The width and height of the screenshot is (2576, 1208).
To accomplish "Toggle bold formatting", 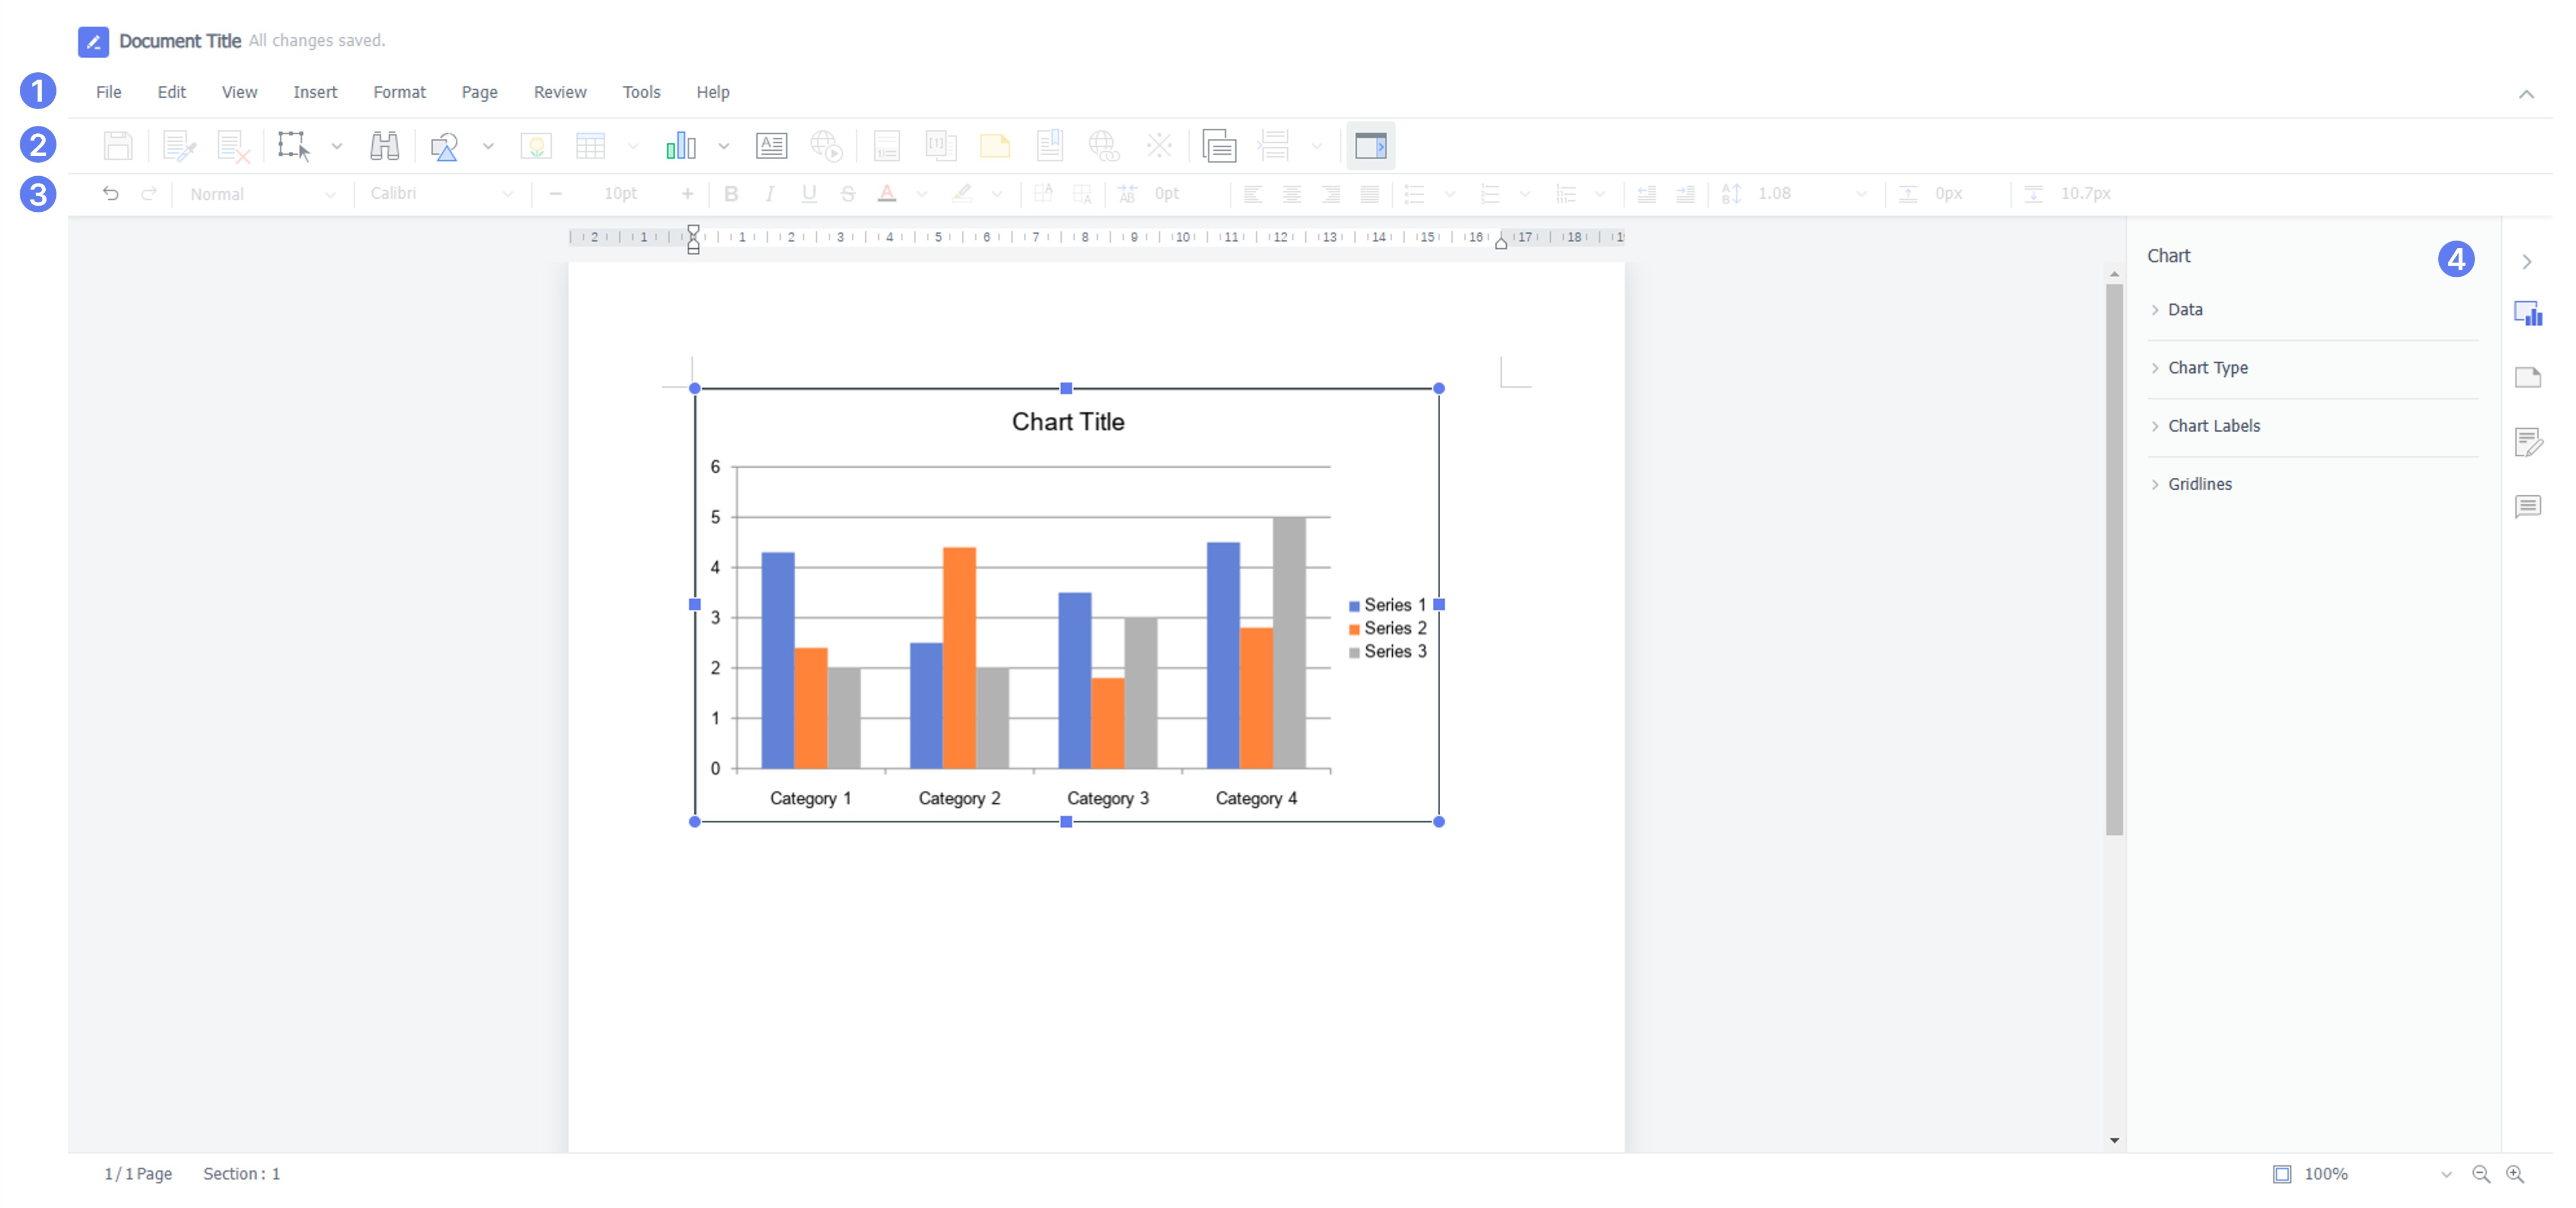I will pos(732,193).
